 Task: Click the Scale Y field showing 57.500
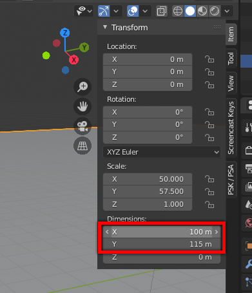(x=148, y=191)
